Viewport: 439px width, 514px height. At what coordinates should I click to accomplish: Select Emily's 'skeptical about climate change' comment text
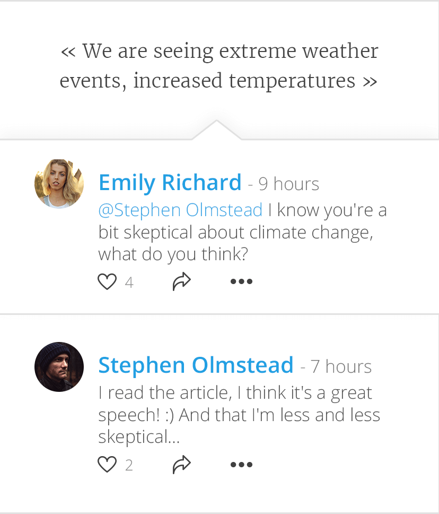pos(235,233)
